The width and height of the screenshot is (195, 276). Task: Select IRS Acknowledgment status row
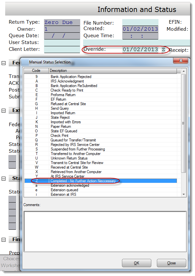(x=67, y=81)
